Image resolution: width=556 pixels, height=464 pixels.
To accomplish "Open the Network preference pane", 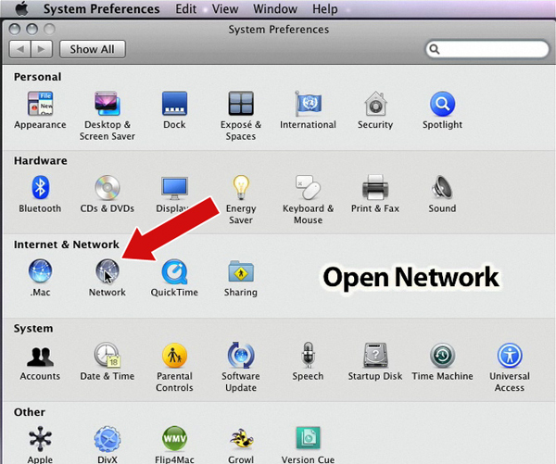I will [107, 272].
